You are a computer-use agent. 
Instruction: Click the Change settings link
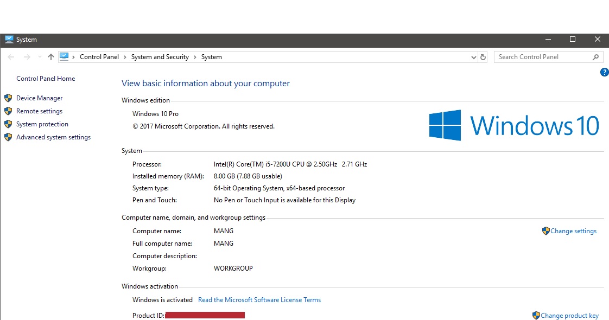pyautogui.click(x=573, y=231)
